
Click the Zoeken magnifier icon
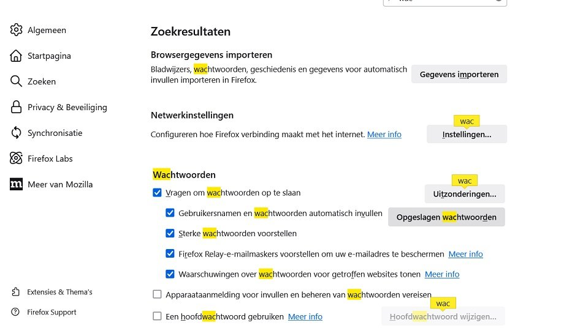[x=17, y=81]
